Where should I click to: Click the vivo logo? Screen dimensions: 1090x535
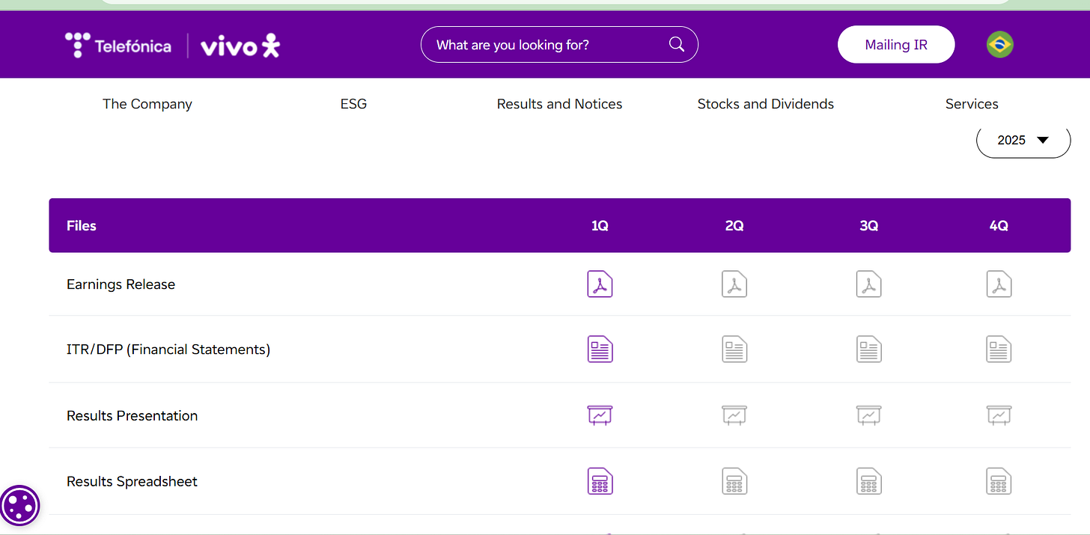[x=240, y=46]
